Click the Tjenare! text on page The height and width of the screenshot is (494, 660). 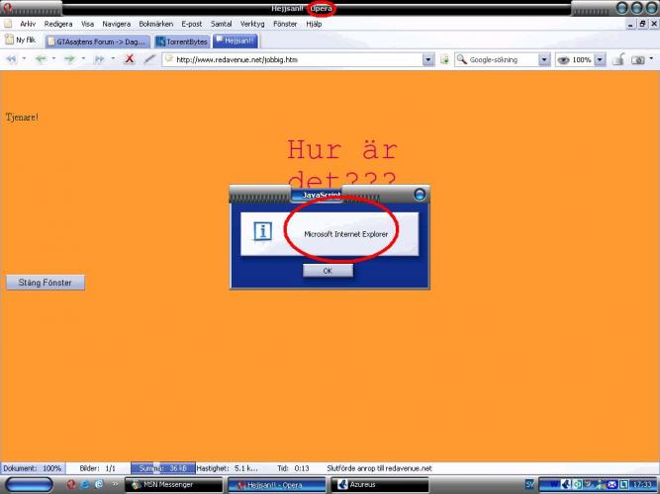pyautogui.click(x=22, y=118)
